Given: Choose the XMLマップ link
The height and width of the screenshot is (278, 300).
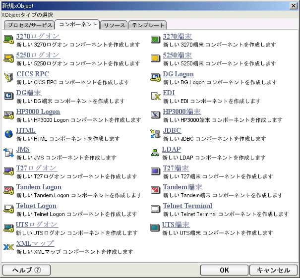Looking at the screenshot, I should (35, 243).
